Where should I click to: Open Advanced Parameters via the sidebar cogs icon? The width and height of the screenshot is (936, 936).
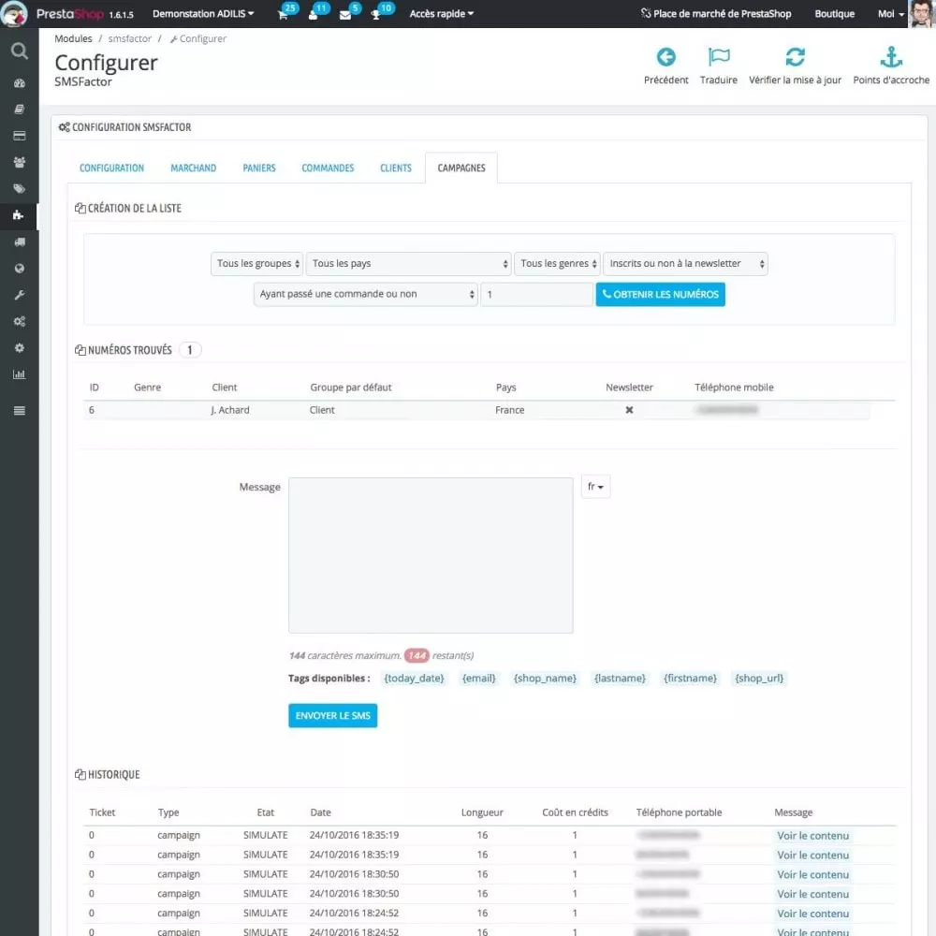click(19, 322)
